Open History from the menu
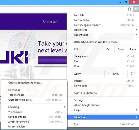139x130 pixels. point(103,81)
